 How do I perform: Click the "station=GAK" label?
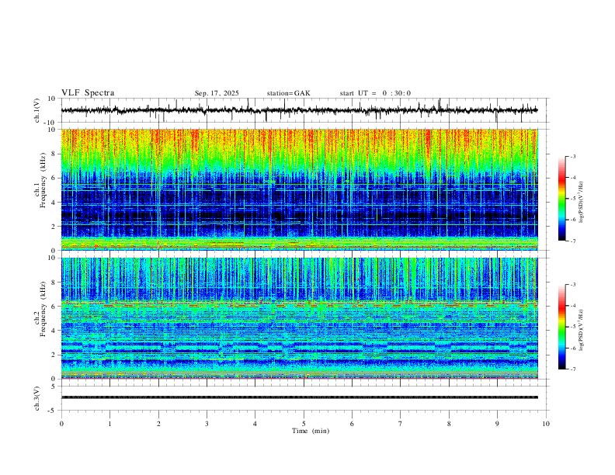pyautogui.click(x=288, y=93)
